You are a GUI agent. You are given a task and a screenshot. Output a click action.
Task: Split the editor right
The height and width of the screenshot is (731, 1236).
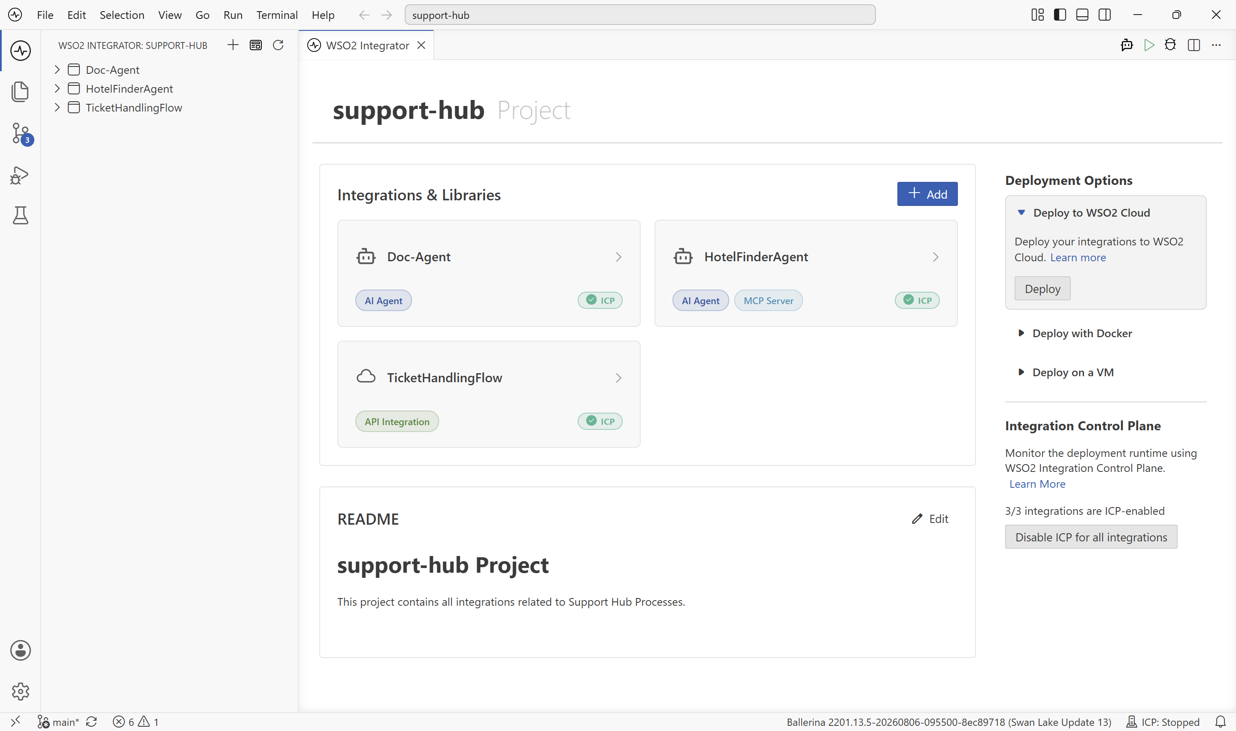[1194, 45]
